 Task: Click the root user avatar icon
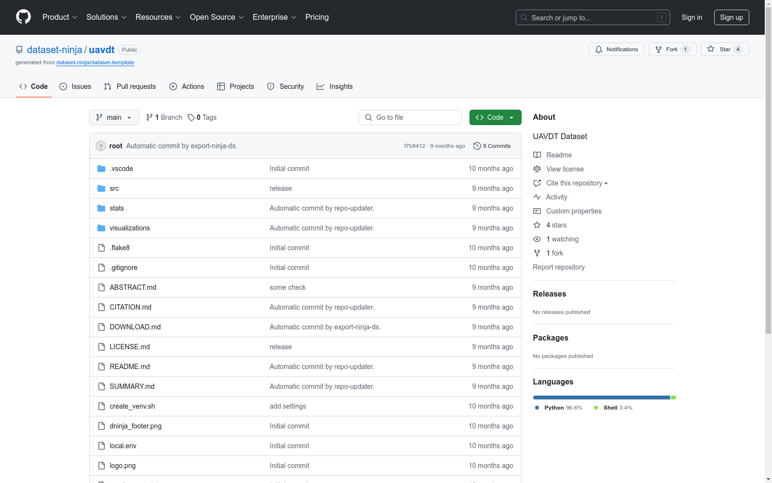tap(101, 146)
